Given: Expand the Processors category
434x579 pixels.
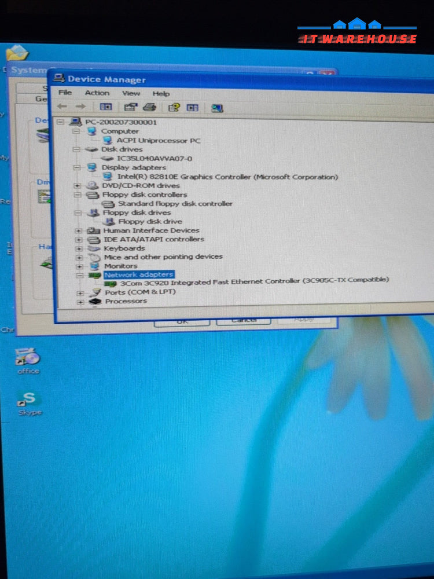Looking at the screenshot, I should point(80,302).
